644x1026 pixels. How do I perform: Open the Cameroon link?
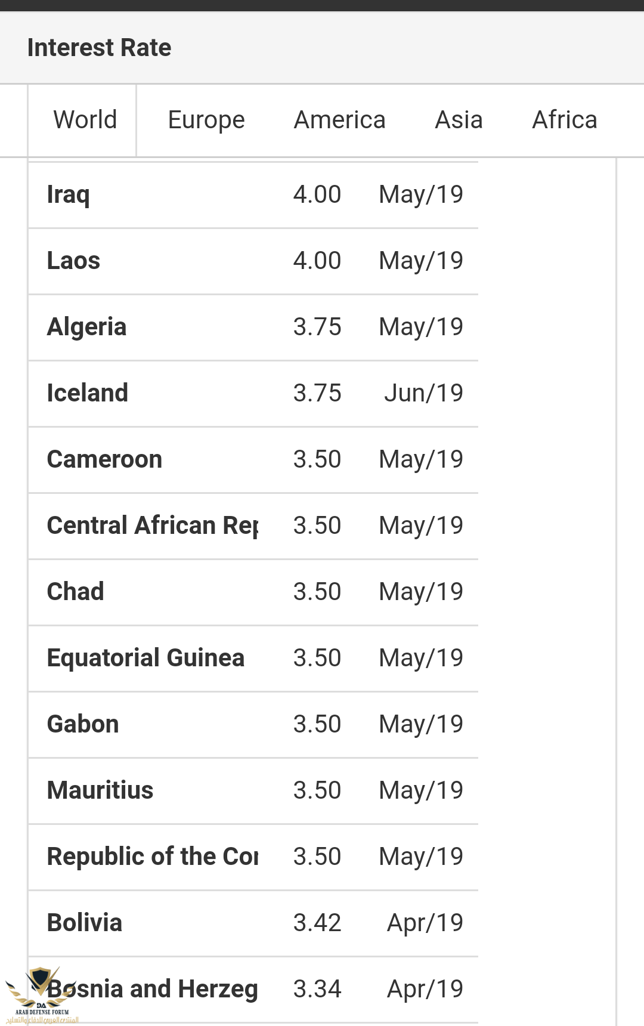104,459
